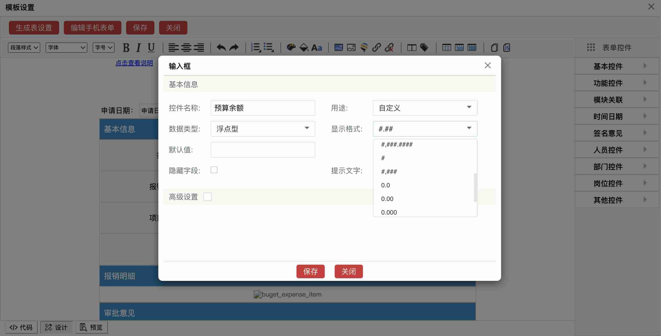Toggle bold formatting in toolbar

tap(126, 48)
